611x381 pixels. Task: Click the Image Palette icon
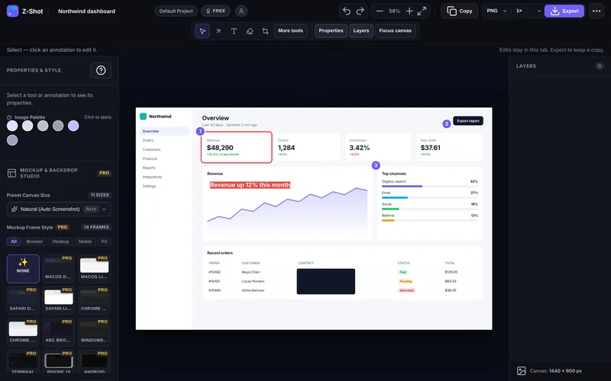pyautogui.click(x=9, y=117)
